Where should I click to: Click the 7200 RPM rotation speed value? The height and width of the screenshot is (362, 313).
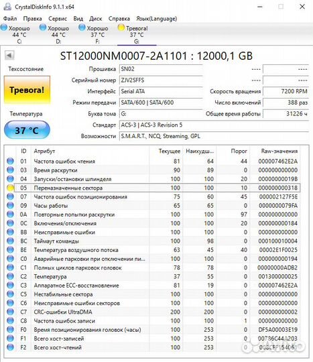(x=286, y=91)
